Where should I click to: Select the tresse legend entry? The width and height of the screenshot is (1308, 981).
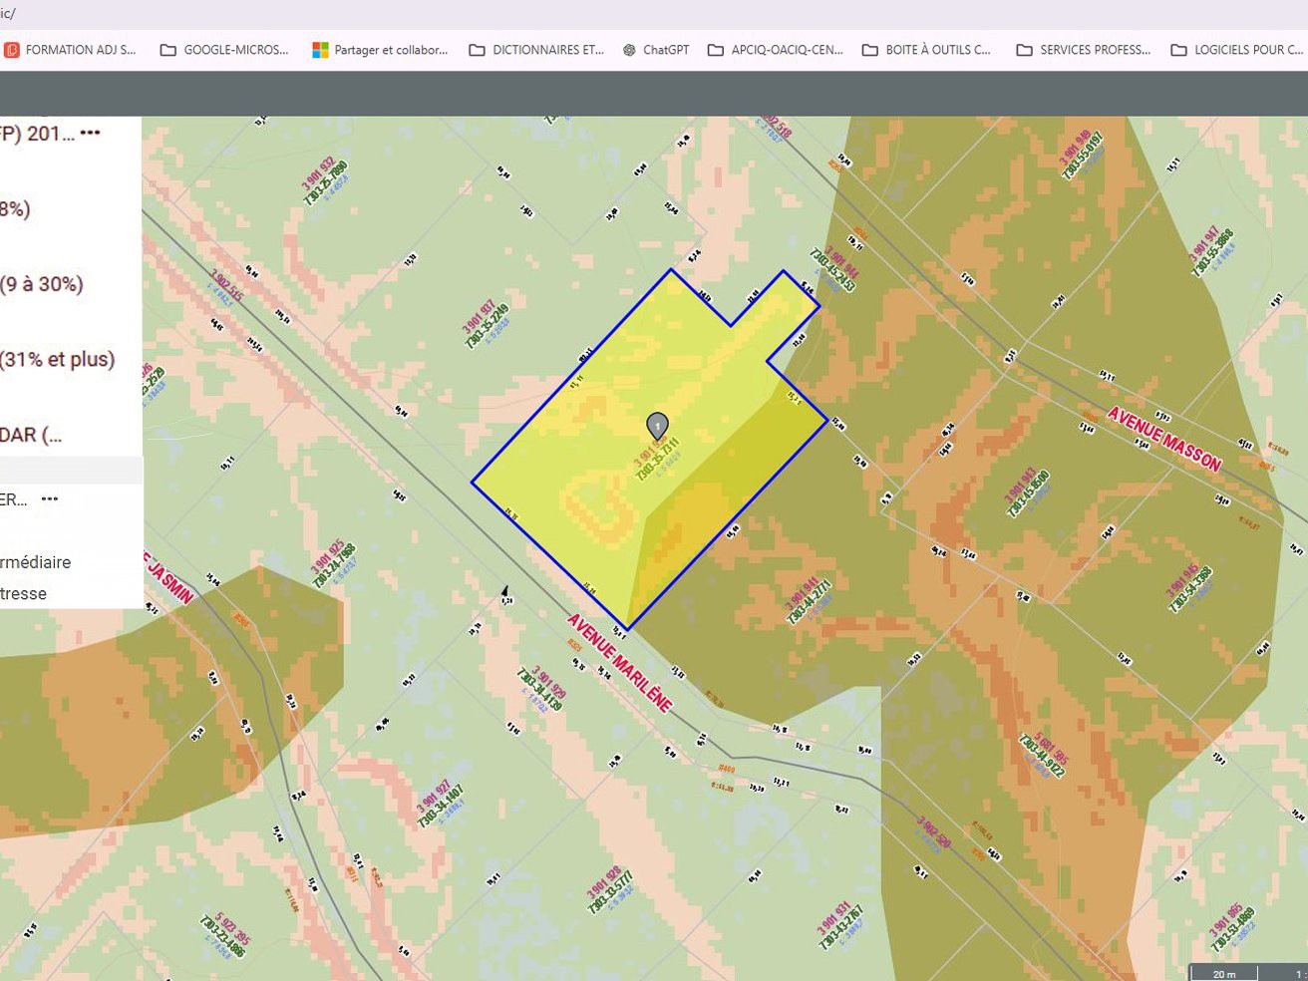pos(24,593)
